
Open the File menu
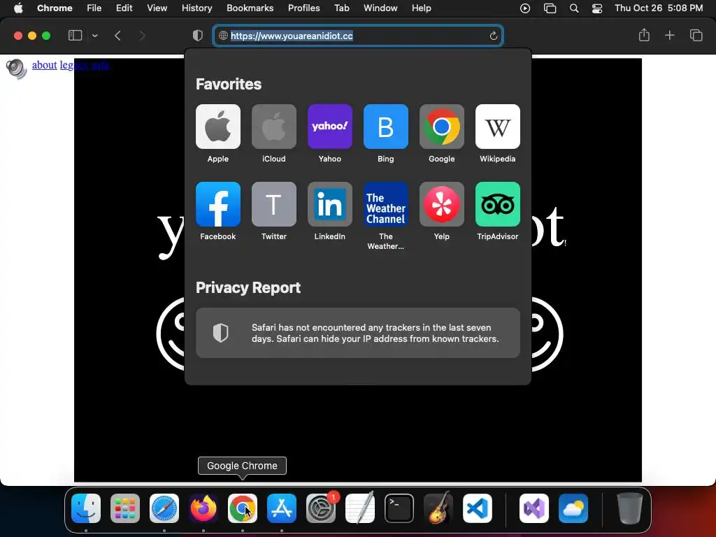coord(94,8)
